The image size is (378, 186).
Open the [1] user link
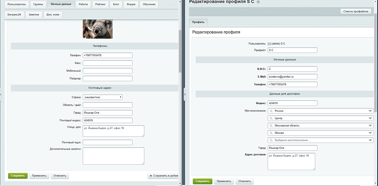269,43
